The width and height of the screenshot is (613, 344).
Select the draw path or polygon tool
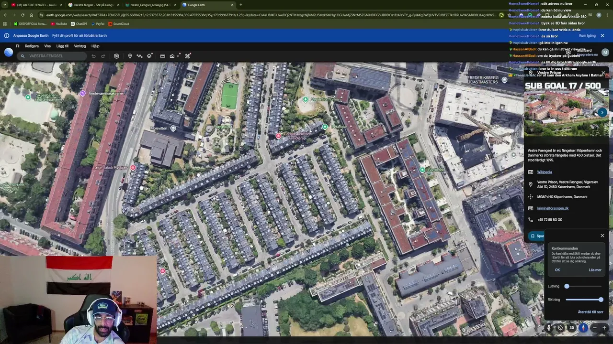[x=139, y=56]
